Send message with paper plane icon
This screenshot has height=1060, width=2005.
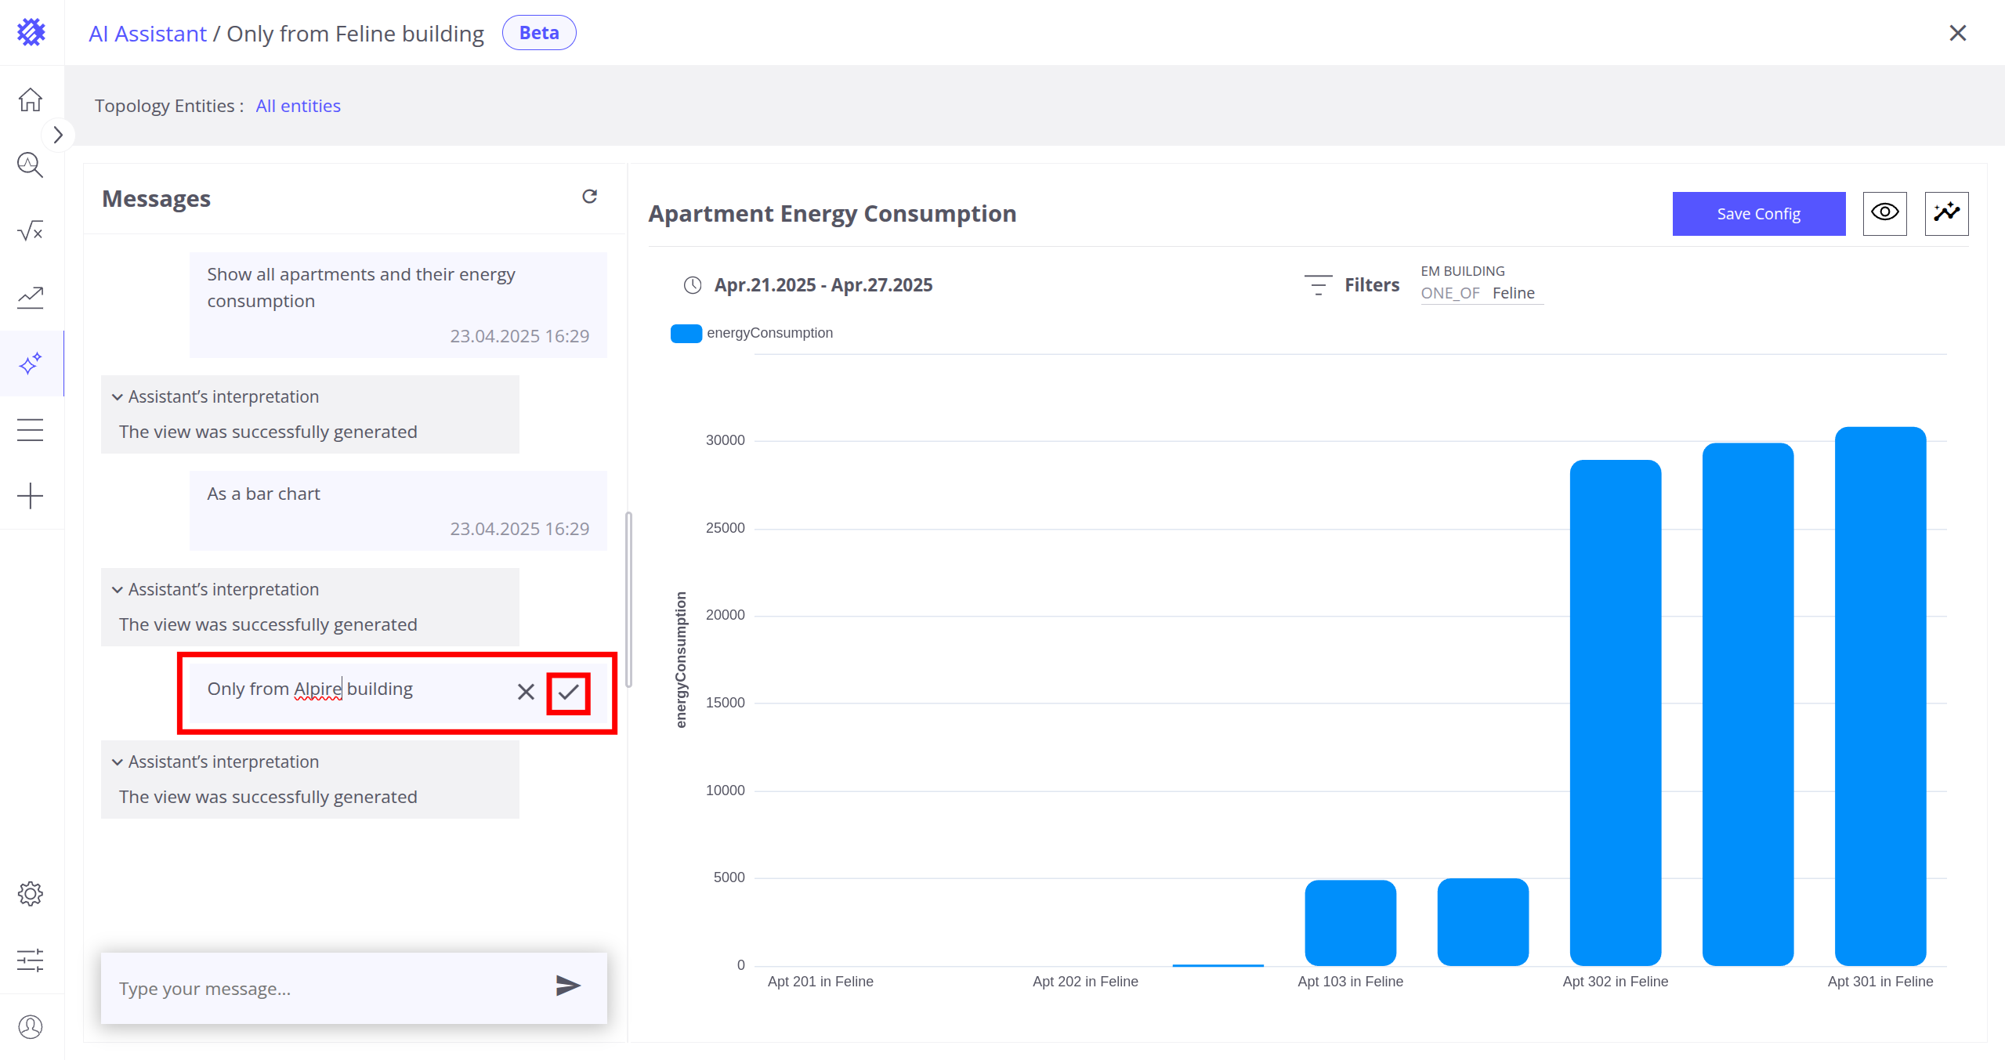(x=567, y=986)
